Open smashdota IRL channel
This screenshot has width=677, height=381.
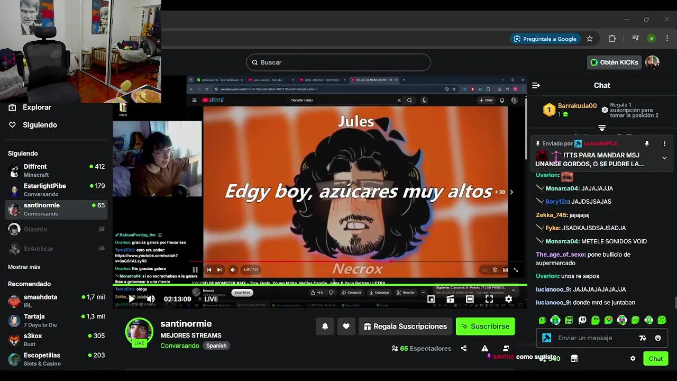click(x=57, y=301)
